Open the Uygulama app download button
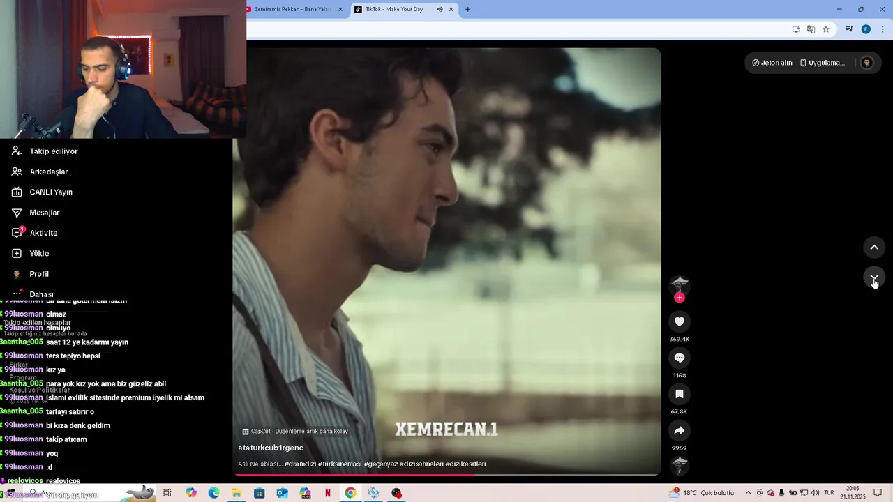 pos(822,63)
